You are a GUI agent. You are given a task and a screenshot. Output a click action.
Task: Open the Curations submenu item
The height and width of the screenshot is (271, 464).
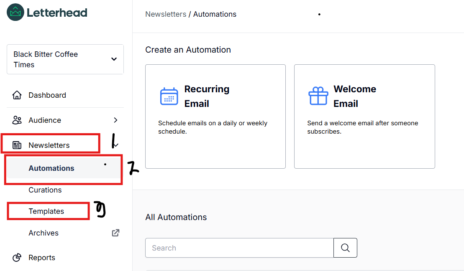45,190
